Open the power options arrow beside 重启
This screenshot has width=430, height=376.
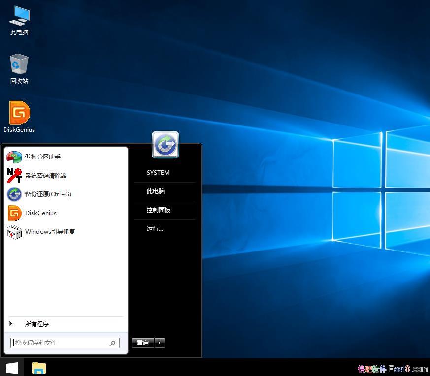160,343
